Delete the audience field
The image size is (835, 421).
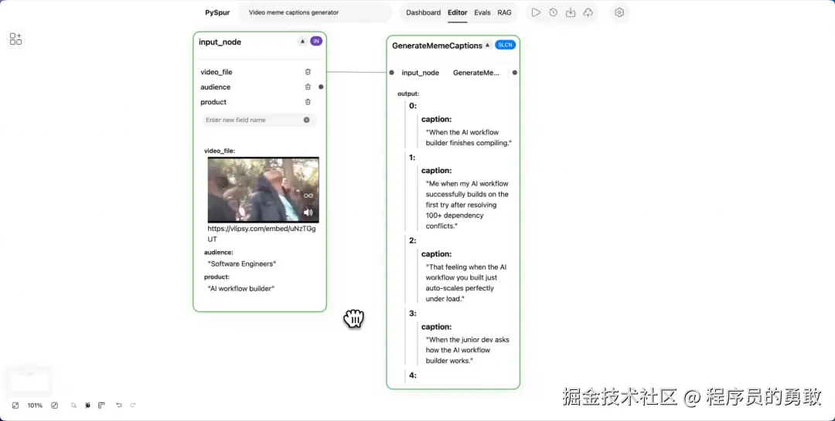point(308,87)
